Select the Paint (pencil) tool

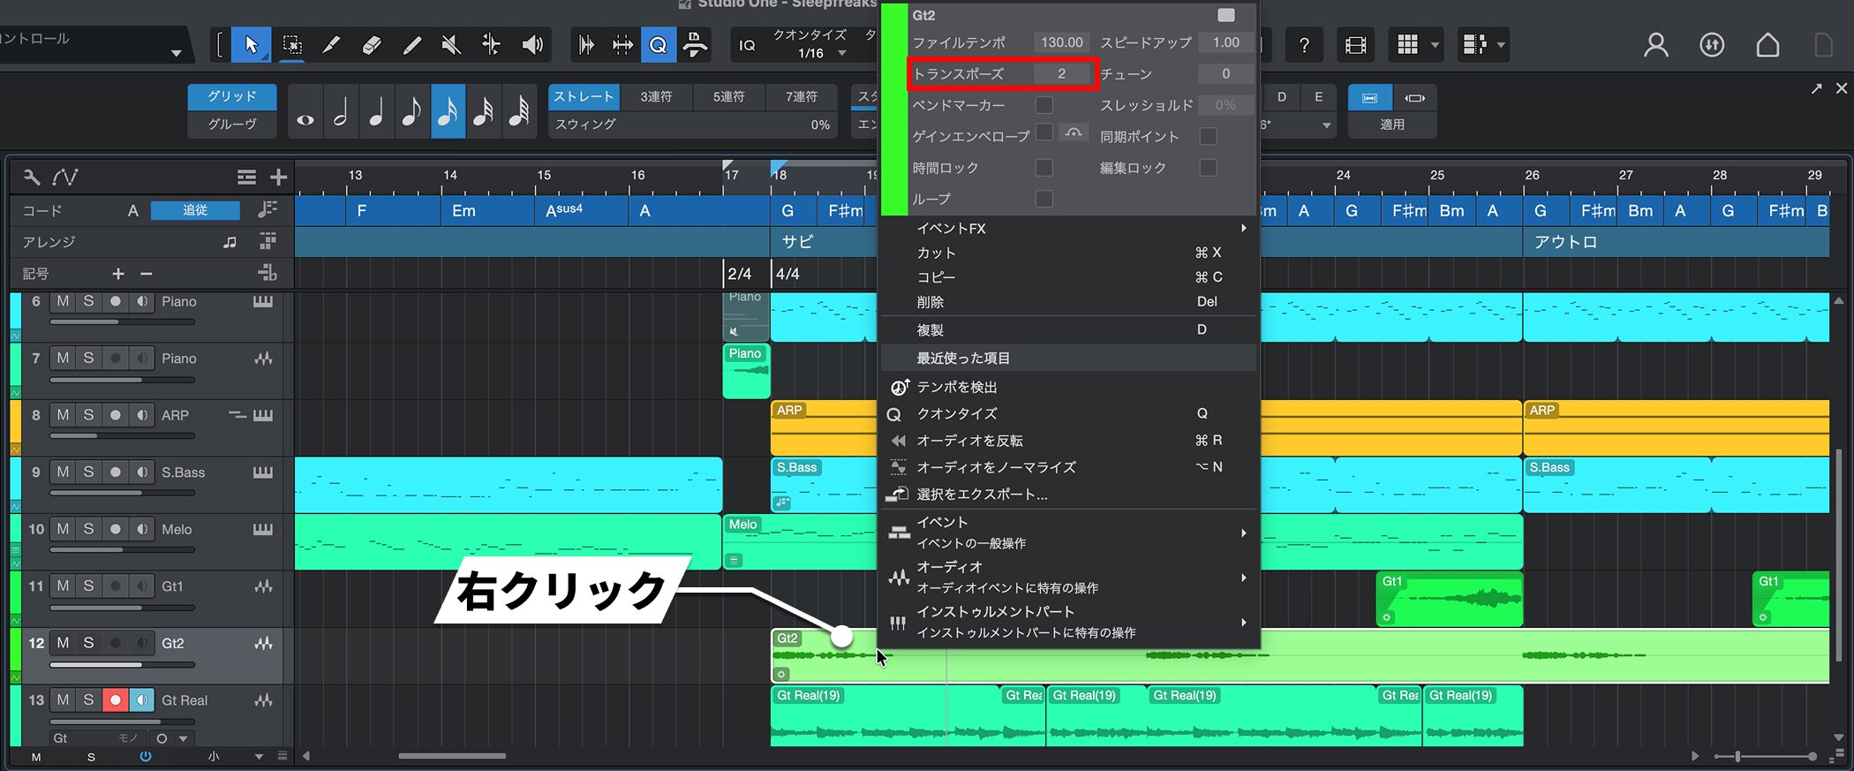411,45
